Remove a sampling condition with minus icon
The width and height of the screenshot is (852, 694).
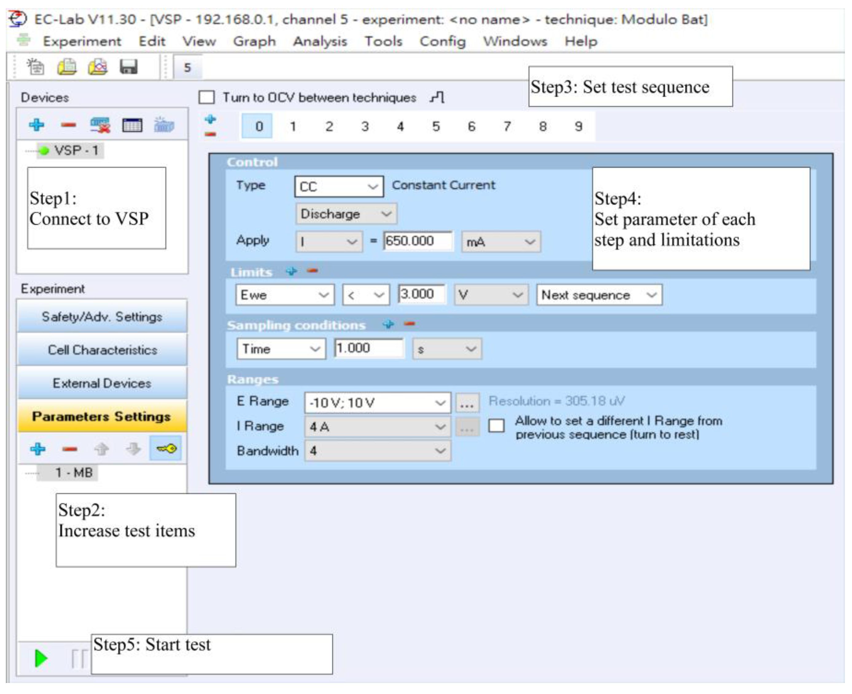coord(409,324)
